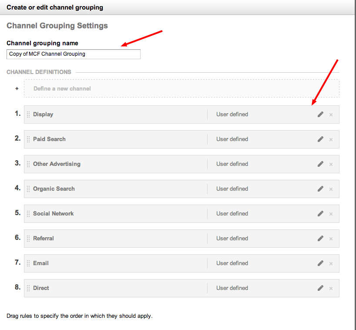
Task: Delete the Organic Search channel
Action: [331, 189]
